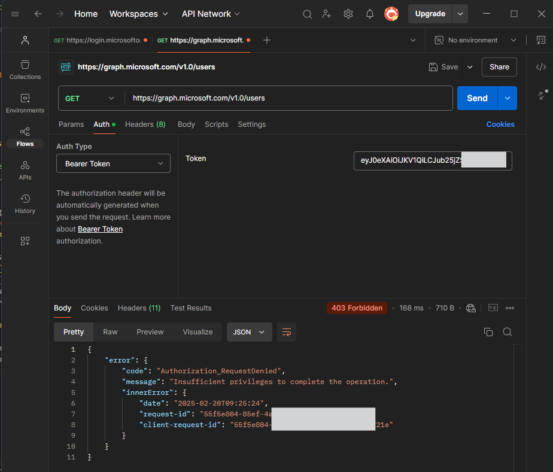The width and height of the screenshot is (553, 472).
Task: Click the Upgrade button
Action: (x=430, y=14)
